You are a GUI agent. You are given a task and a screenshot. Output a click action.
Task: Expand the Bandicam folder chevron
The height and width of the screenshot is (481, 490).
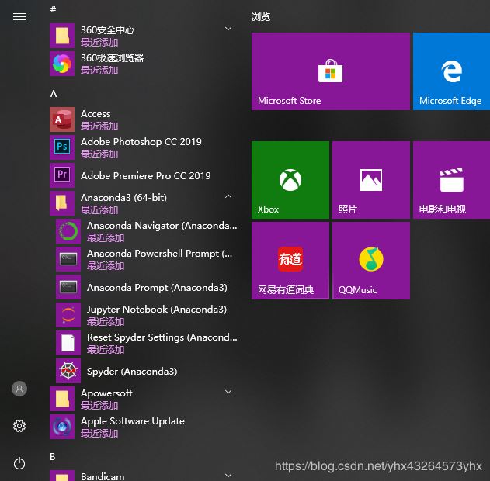click(228, 476)
